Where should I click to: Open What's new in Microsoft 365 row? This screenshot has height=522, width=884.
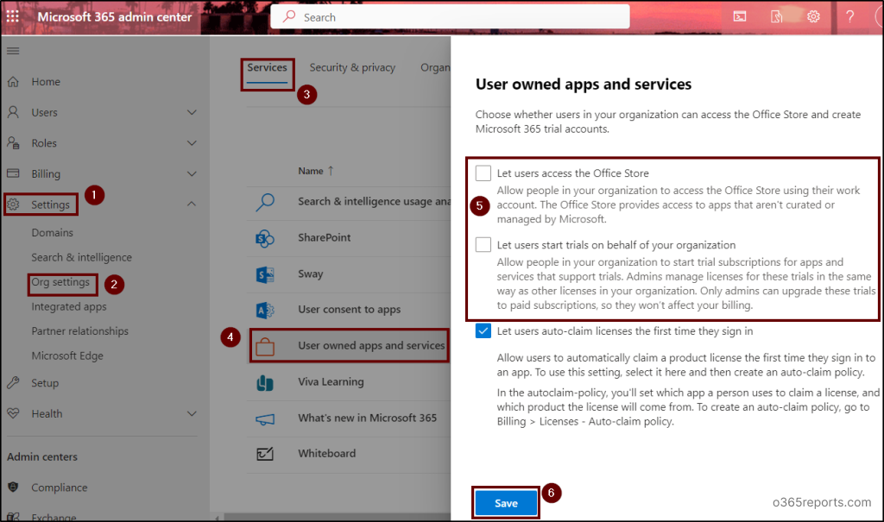pos(349,418)
